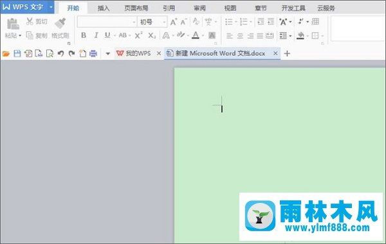386x244 pixels.
Task: Toggle subscript X₂ button
Action: tap(152, 35)
